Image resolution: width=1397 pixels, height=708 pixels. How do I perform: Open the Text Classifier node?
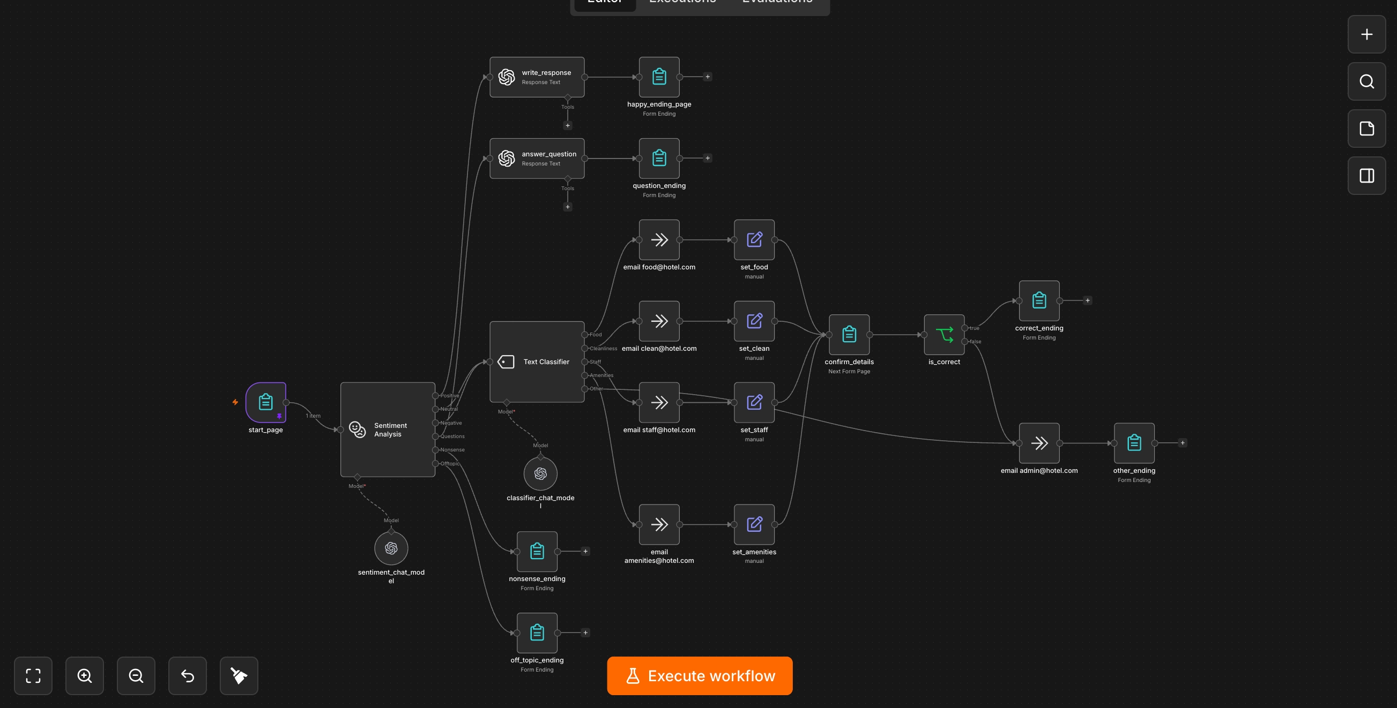(x=537, y=361)
